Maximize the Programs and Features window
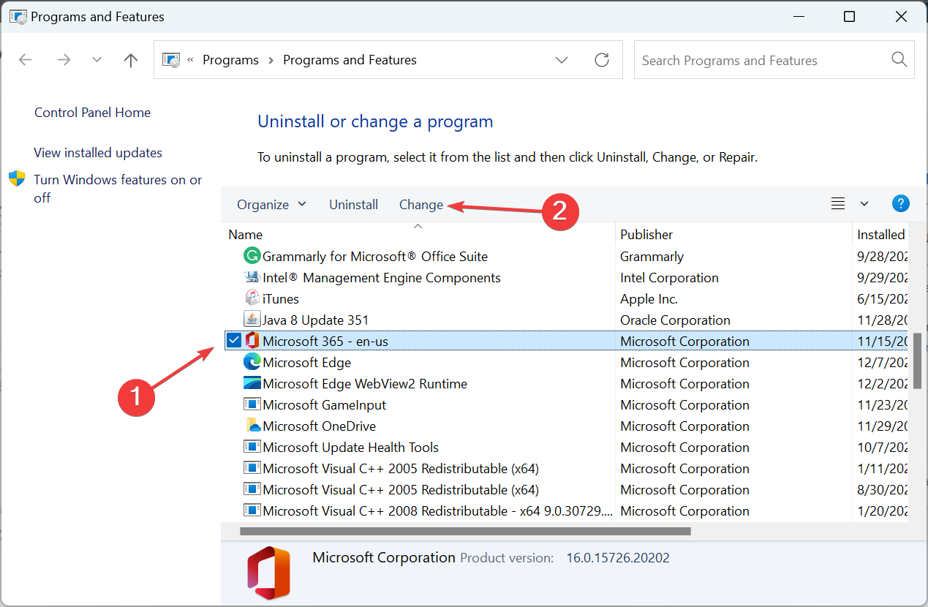 (x=849, y=17)
